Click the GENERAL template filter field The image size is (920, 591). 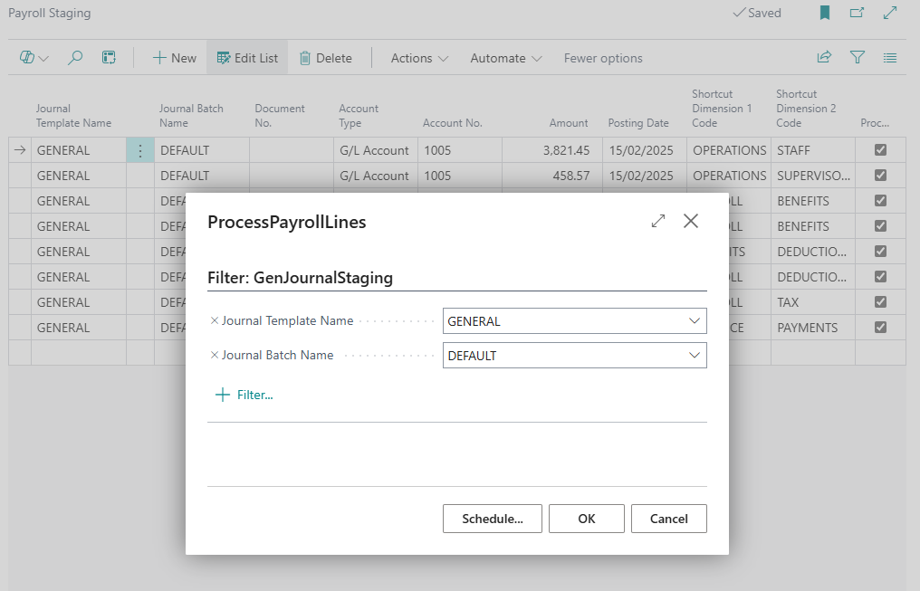[574, 320]
